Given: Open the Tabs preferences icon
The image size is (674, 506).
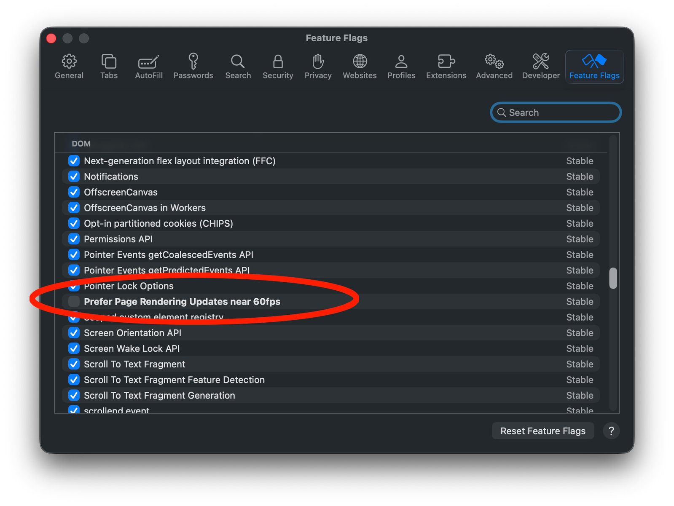Looking at the screenshot, I should pyautogui.click(x=109, y=62).
